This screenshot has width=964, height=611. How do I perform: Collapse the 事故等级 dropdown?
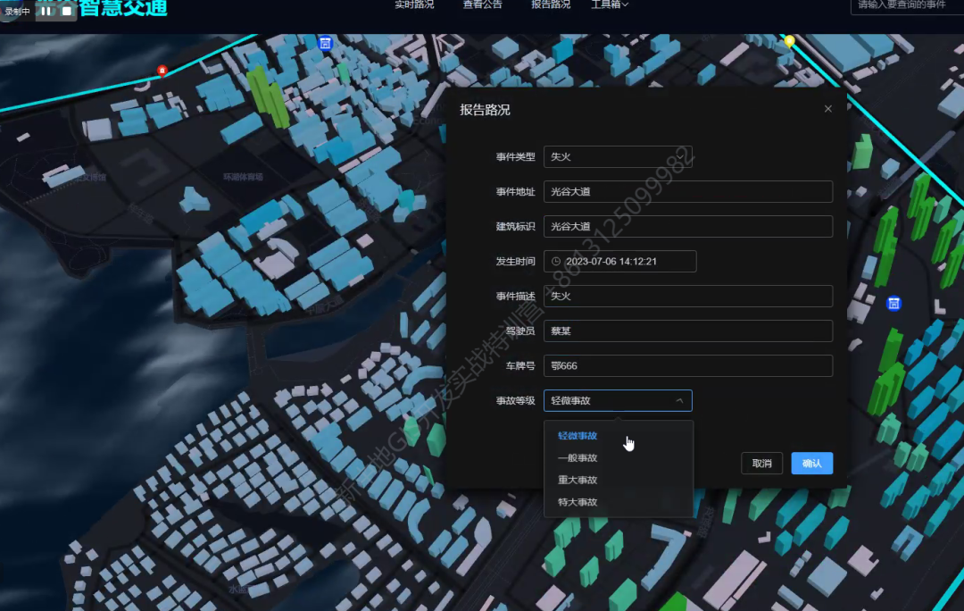618,400
